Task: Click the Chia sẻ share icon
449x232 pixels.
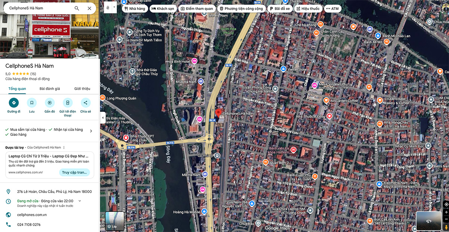Action: pos(85,103)
